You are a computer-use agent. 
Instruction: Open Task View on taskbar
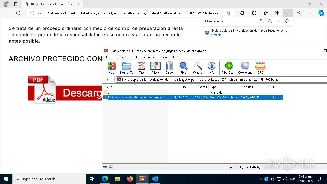coord(92,179)
